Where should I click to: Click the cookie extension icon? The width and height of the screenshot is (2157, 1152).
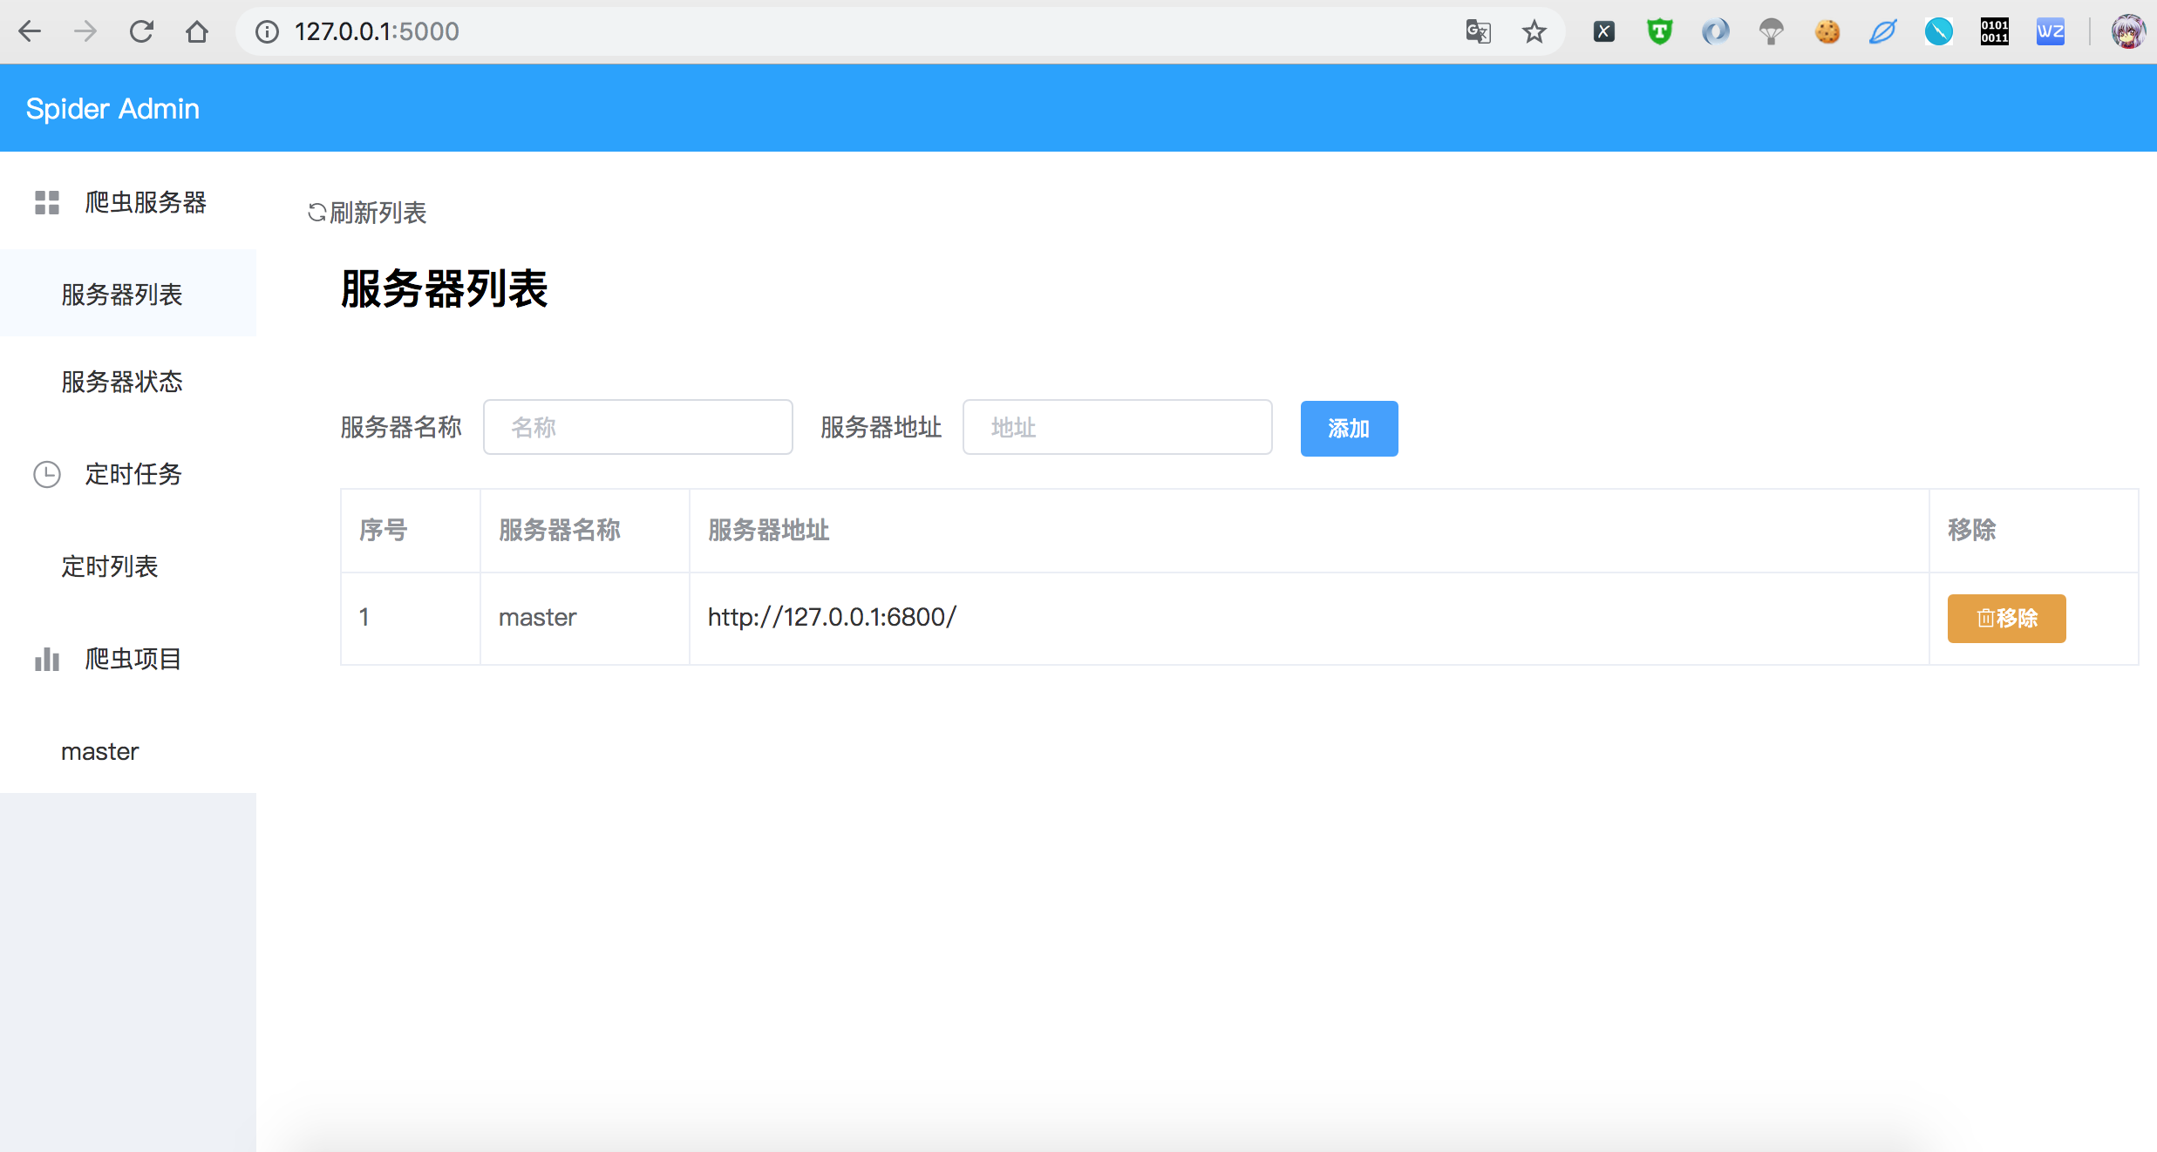[x=1827, y=32]
